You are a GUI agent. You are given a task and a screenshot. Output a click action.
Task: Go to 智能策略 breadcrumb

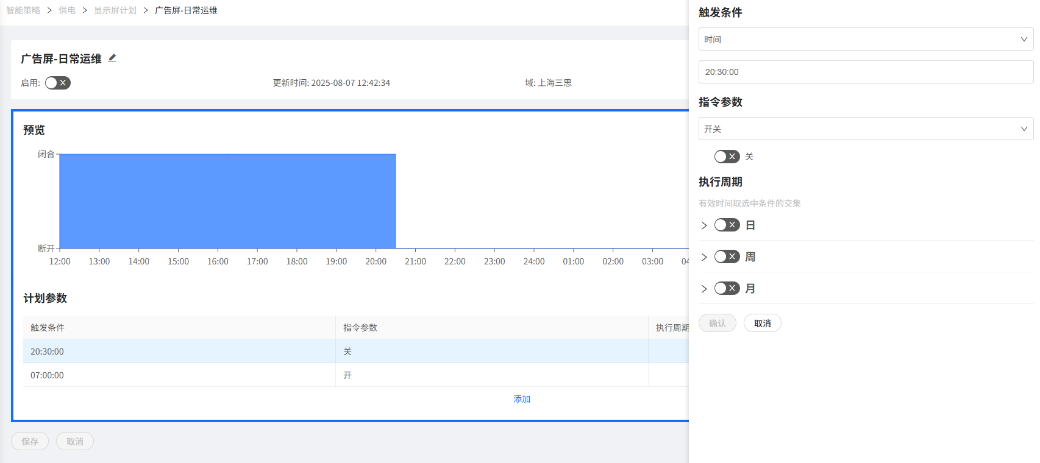point(23,10)
